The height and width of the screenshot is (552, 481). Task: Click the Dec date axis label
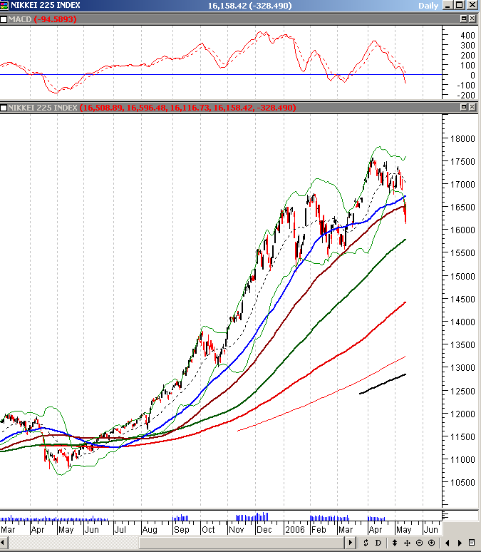264,530
